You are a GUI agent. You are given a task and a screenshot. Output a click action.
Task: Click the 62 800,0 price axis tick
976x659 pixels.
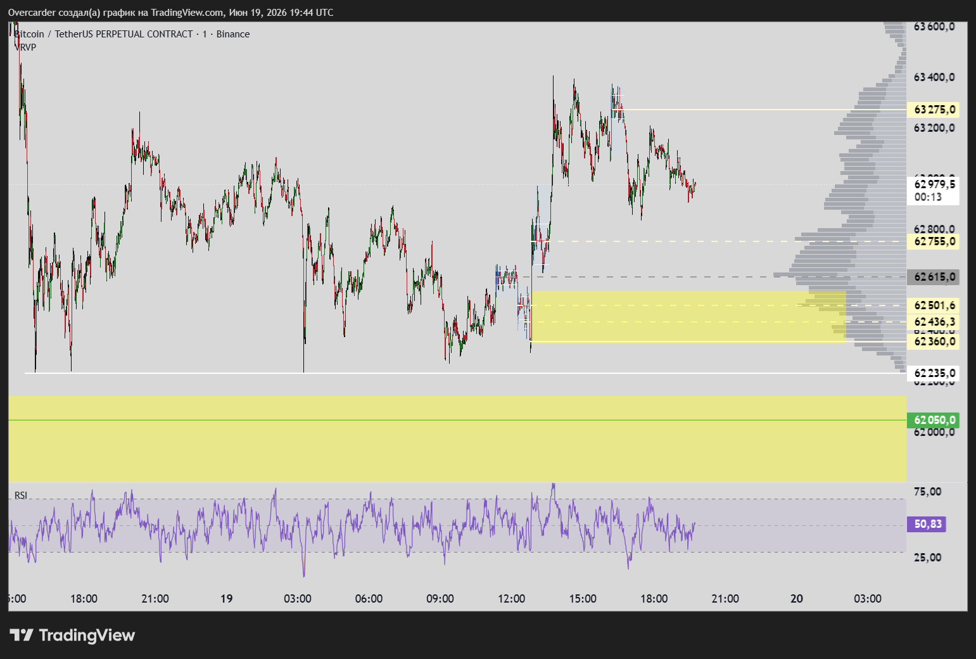pyautogui.click(x=934, y=229)
